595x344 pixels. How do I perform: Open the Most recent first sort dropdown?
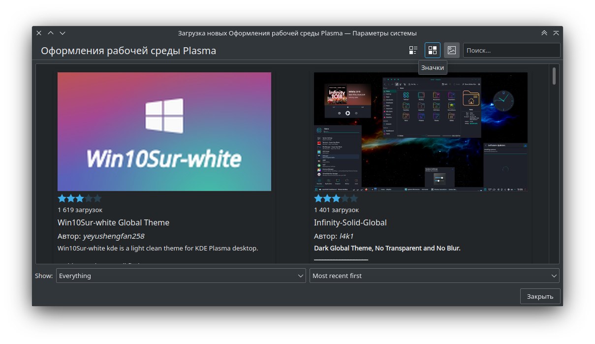[435, 276]
